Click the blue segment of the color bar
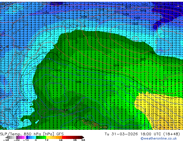 tap(31, 137)
